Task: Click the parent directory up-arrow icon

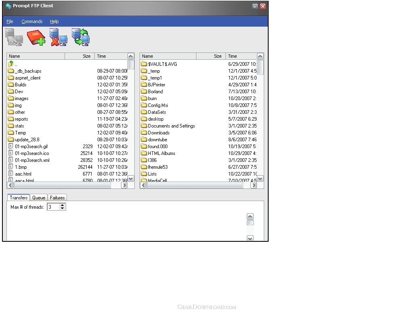Action: [11, 64]
